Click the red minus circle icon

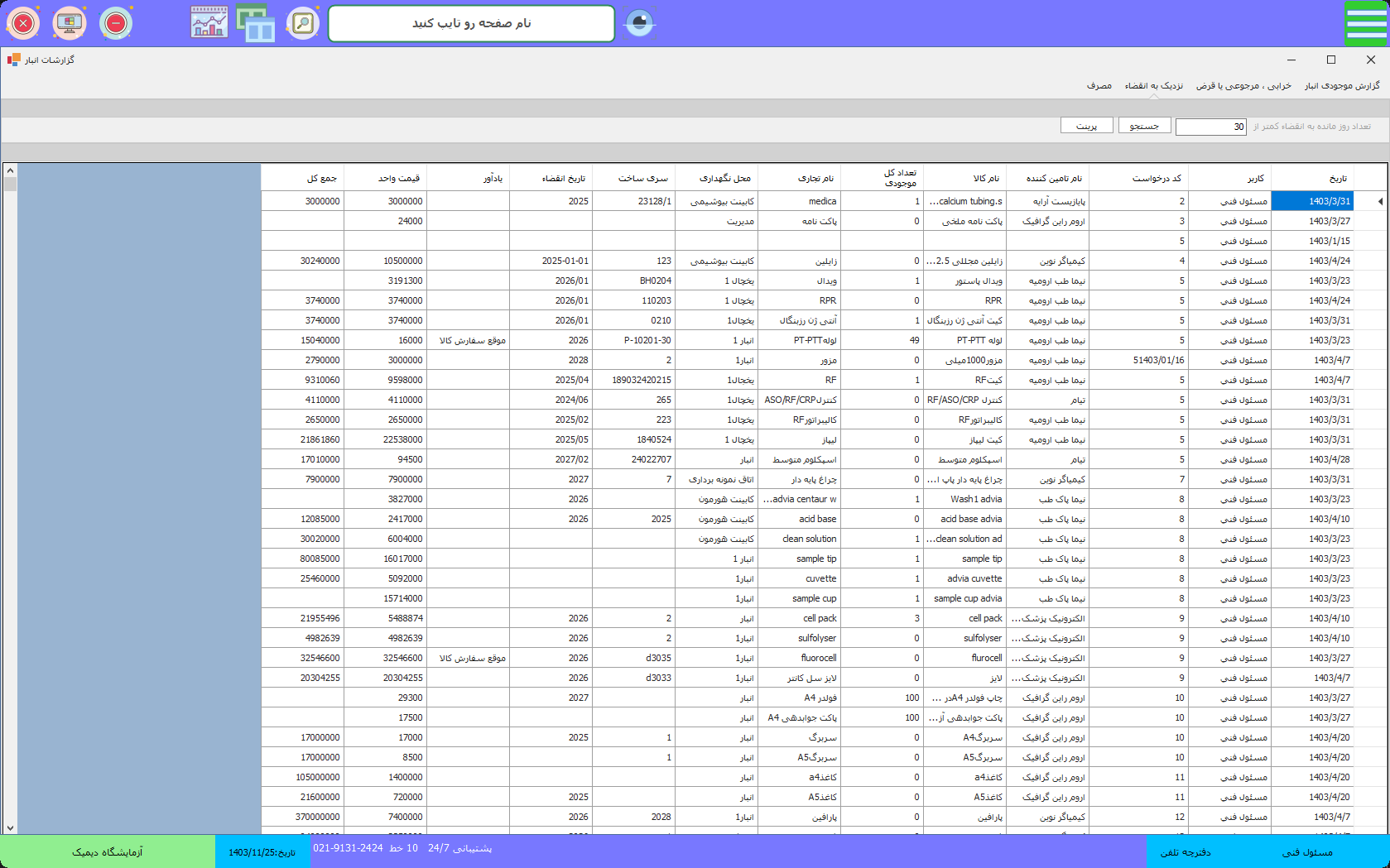(116, 23)
